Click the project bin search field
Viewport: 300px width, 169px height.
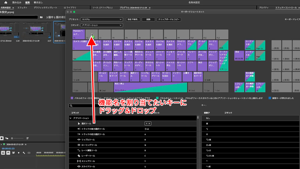tap(19, 17)
